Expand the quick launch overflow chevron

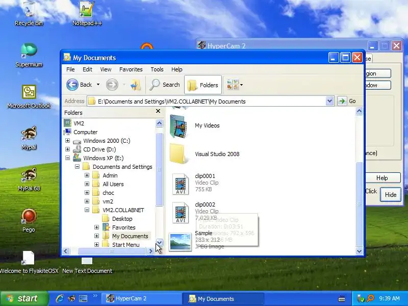(95, 296)
